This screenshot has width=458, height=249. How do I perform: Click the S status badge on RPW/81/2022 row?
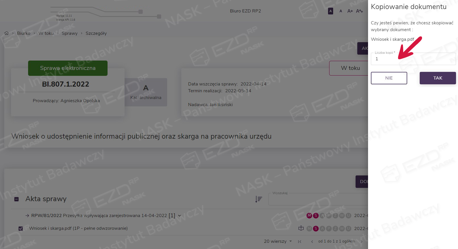coord(316,216)
